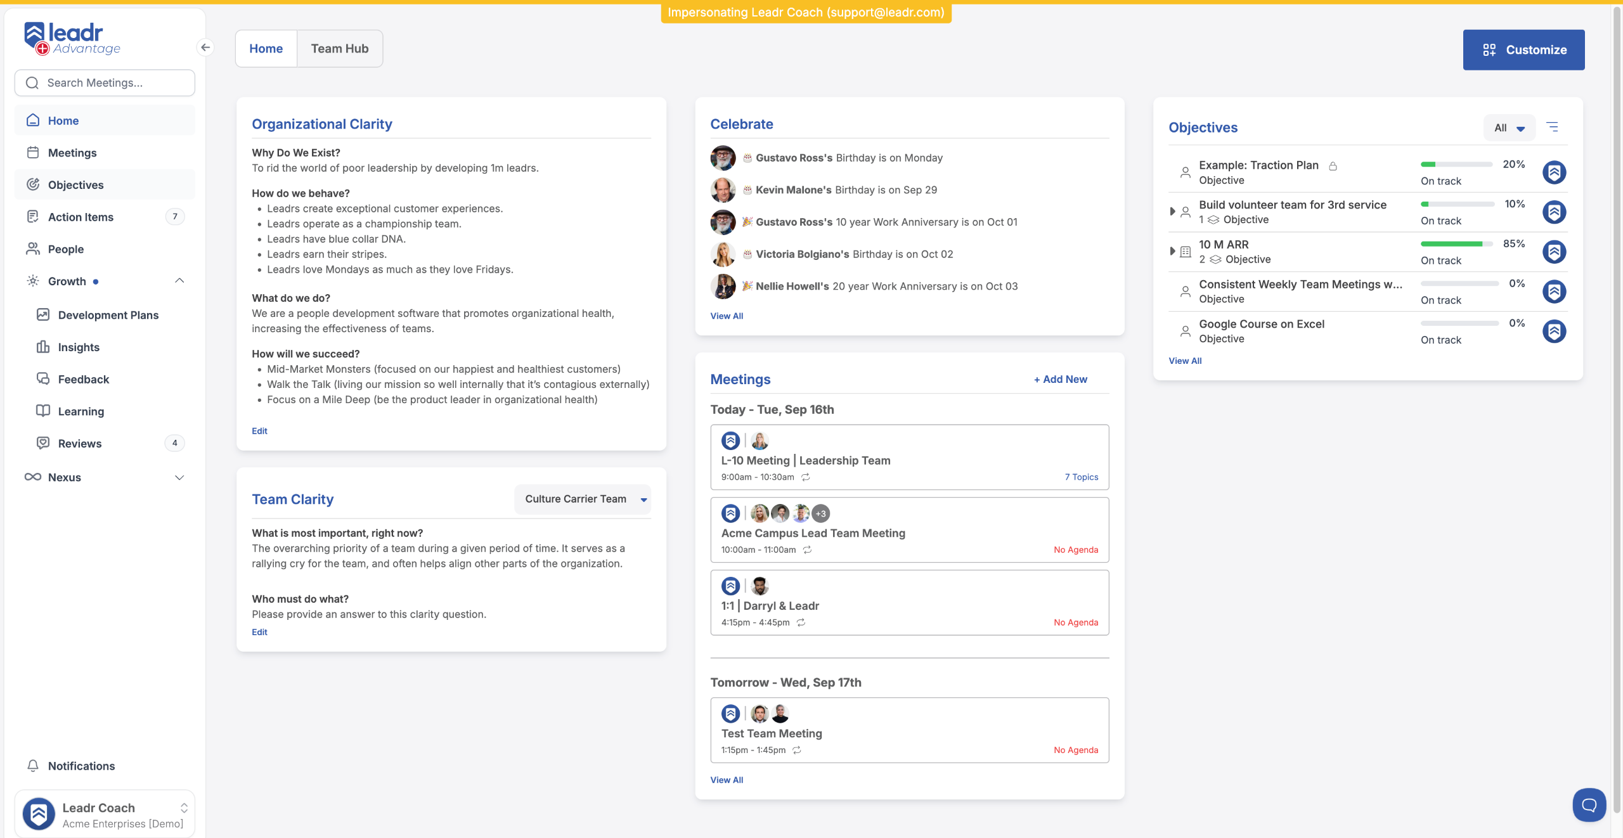Expand the 10 M ARR objective
1623x838 pixels.
[1172, 251]
